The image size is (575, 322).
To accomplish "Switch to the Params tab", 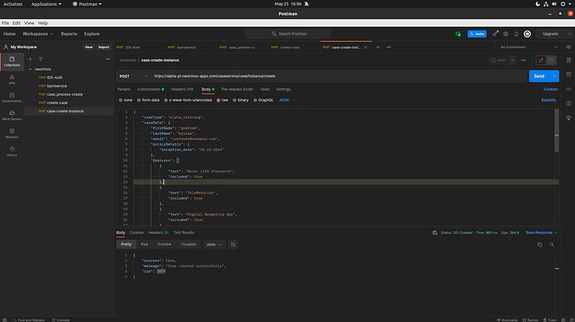I will point(123,89).
